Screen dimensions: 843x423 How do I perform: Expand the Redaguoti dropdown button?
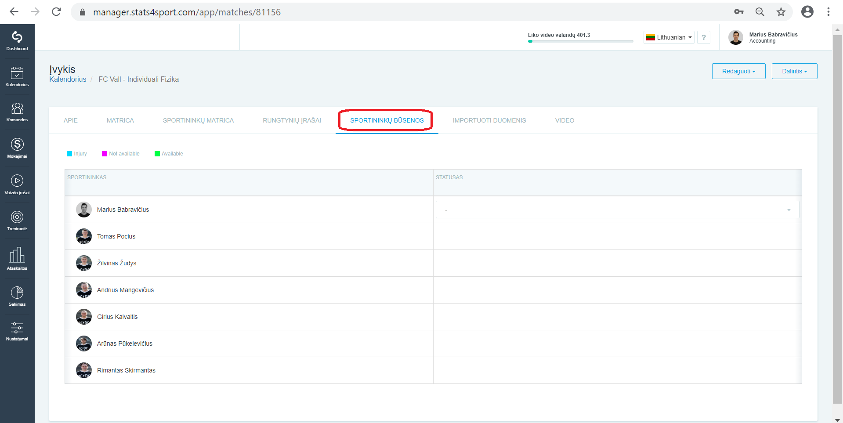click(x=738, y=71)
